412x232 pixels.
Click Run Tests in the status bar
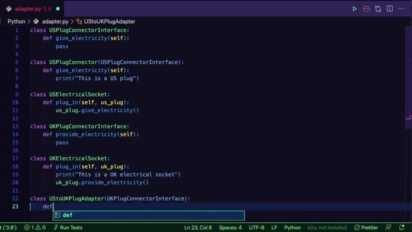68,227
